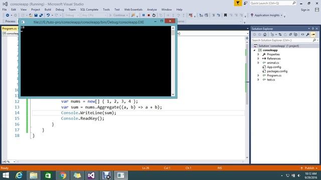
Task: Select App.config in Solution Explorer
Action: point(274,67)
